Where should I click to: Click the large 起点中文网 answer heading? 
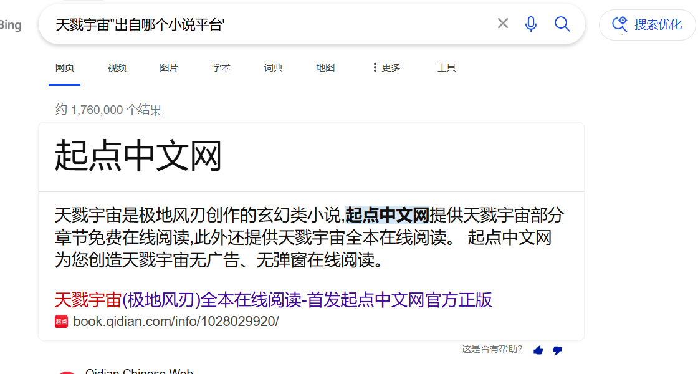pyautogui.click(x=138, y=156)
